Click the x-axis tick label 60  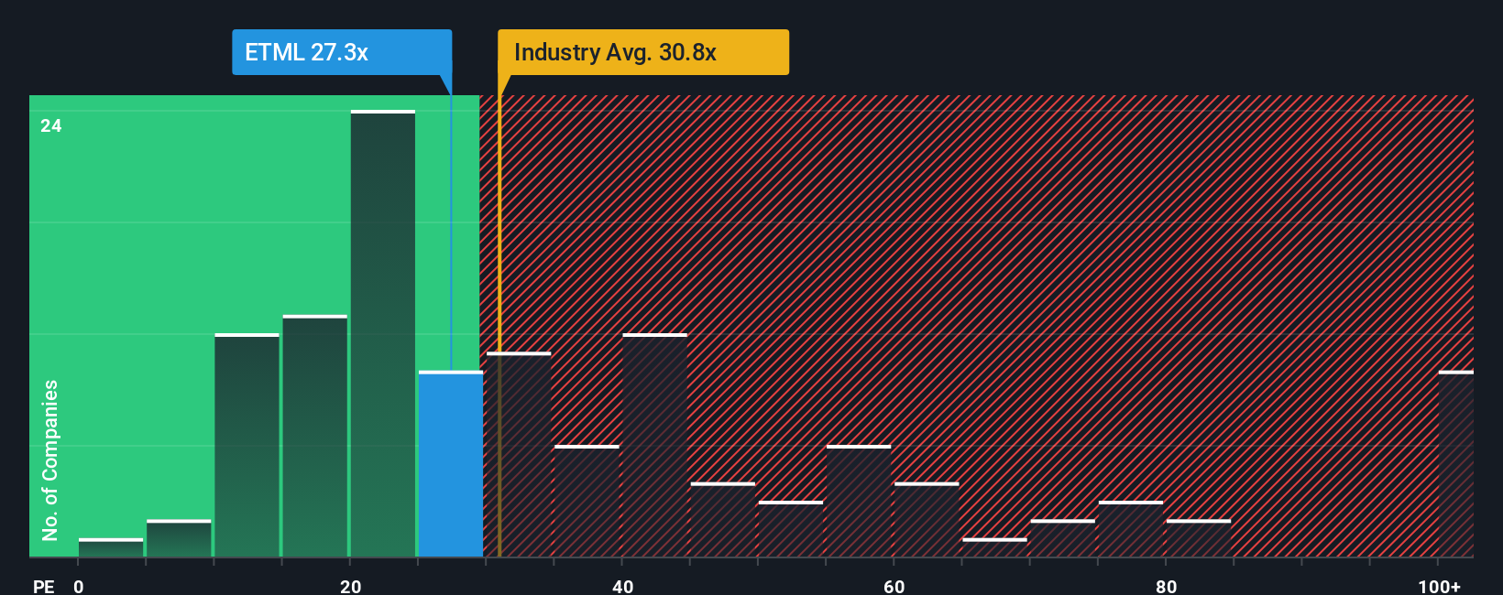click(894, 587)
